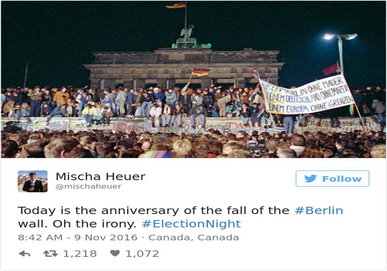Image resolution: width=387 pixels, height=271 pixels.
Task: View the 1,218 retweets count
Action: pyautogui.click(x=80, y=254)
